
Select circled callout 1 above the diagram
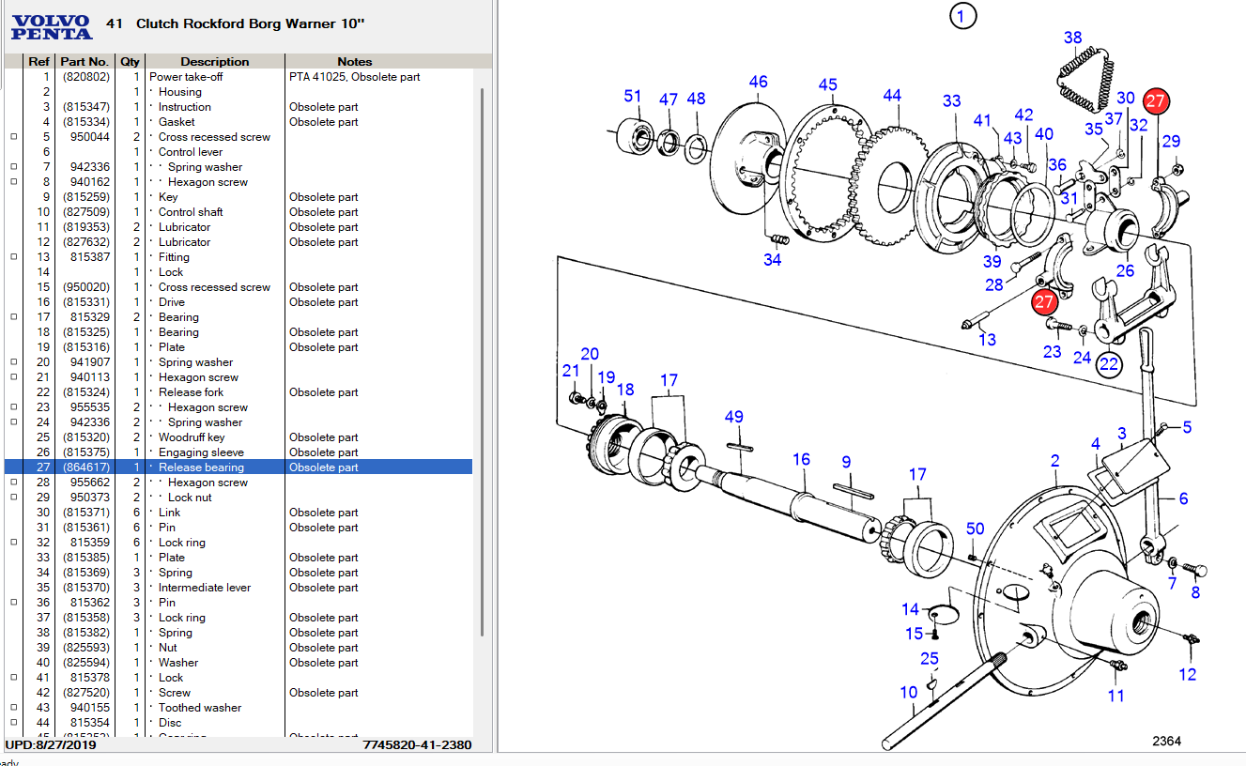[x=963, y=15]
